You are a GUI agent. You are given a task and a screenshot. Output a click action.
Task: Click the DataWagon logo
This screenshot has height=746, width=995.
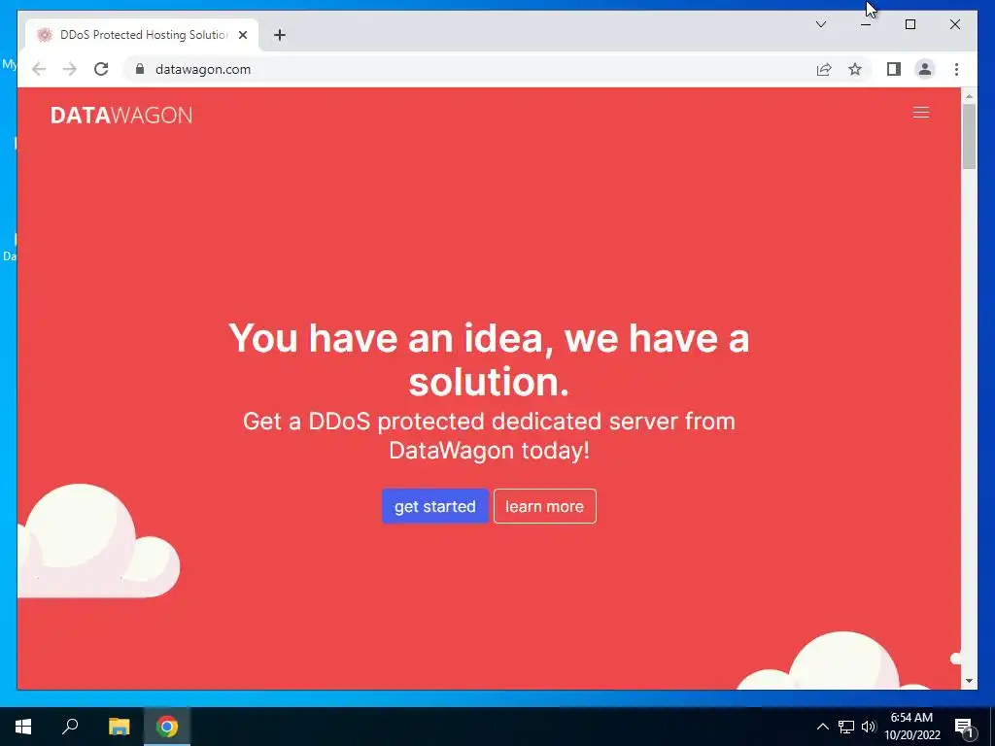click(x=121, y=115)
